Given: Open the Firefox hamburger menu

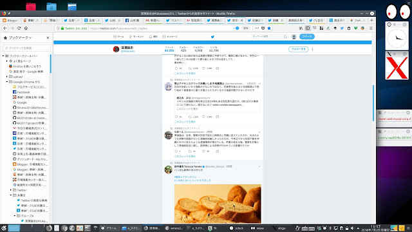Looking at the screenshot, I should (371, 28).
